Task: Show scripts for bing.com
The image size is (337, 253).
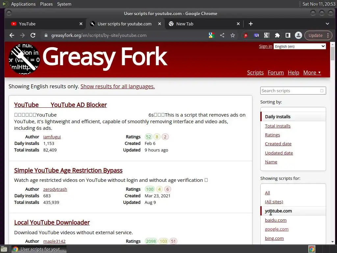Action: point(274,238)
